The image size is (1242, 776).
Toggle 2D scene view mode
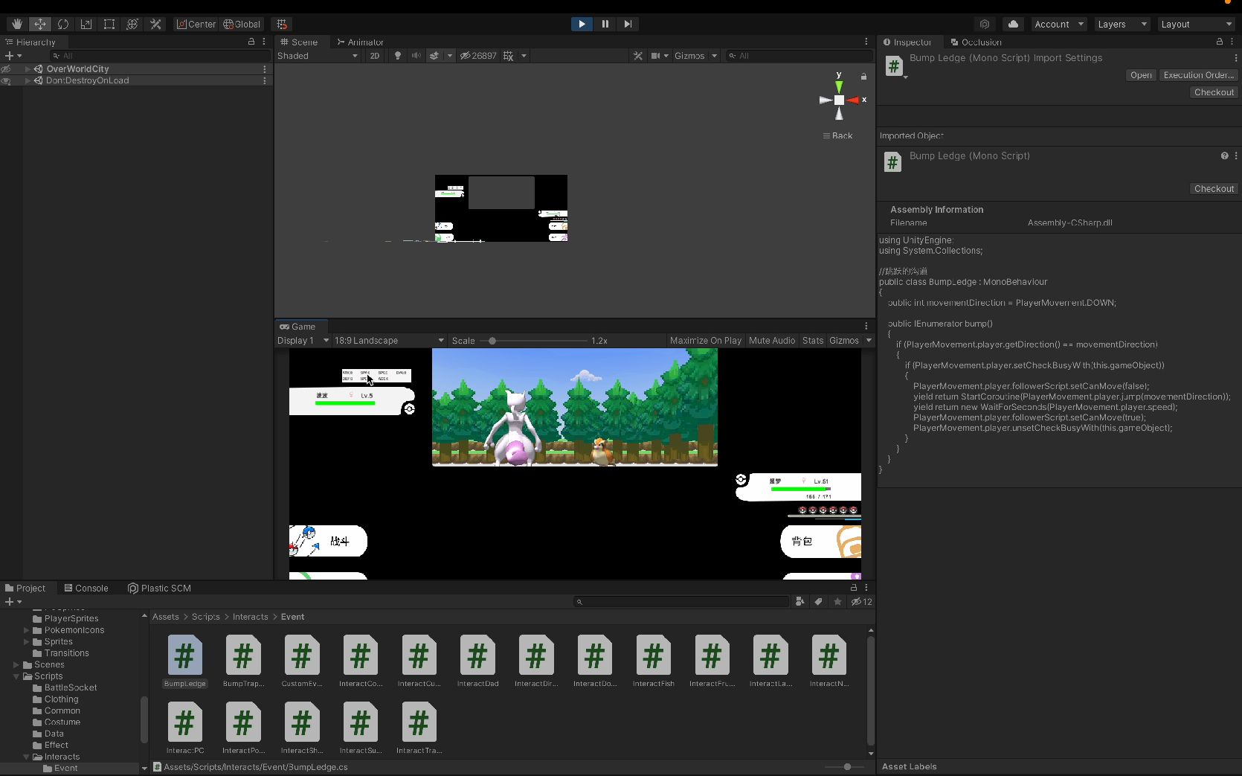pyautogui.click(x=375, y=56)
